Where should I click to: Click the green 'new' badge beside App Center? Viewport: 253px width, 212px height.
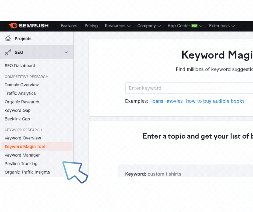tap(194, 26)
